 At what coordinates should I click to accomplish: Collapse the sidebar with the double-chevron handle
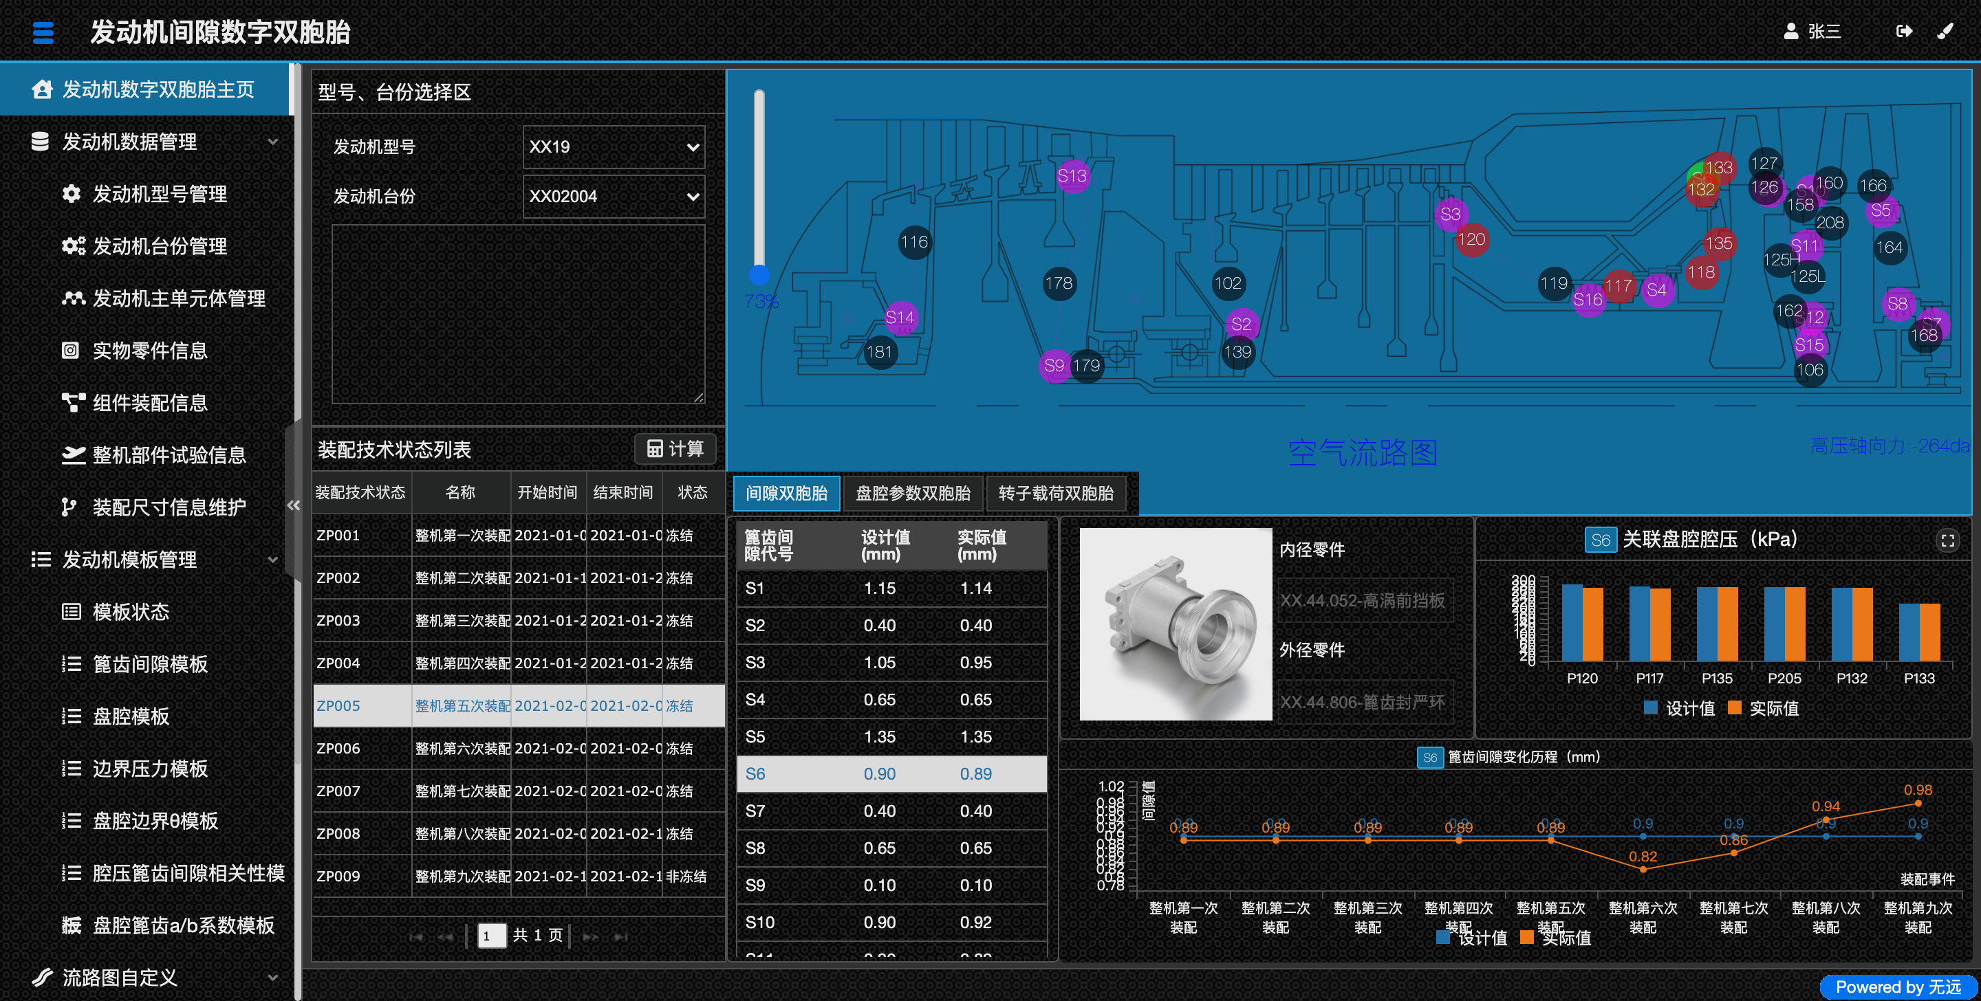(293, 505)
